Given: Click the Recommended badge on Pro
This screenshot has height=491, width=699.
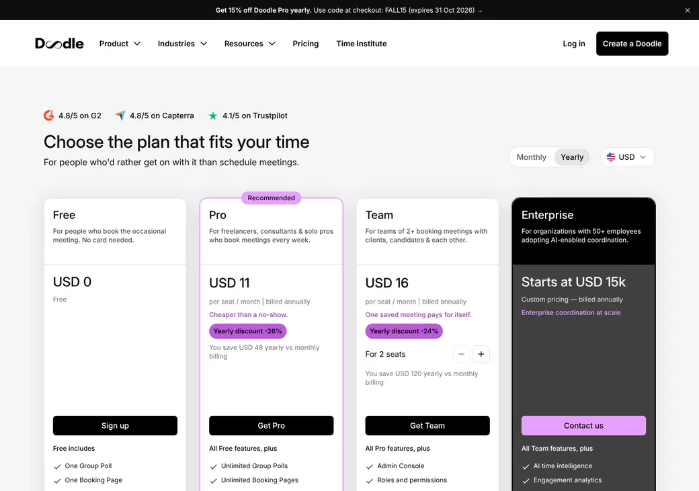Looking at the screenshot, I should (271, 198).
